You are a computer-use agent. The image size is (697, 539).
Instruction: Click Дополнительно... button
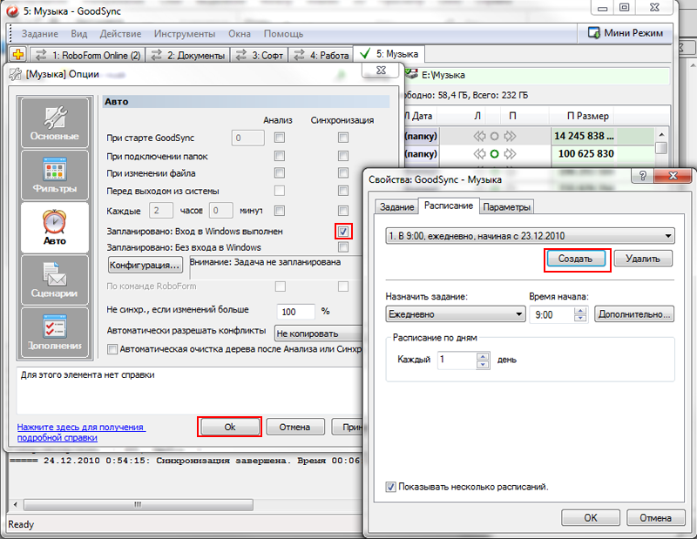[x=634, y=314]
